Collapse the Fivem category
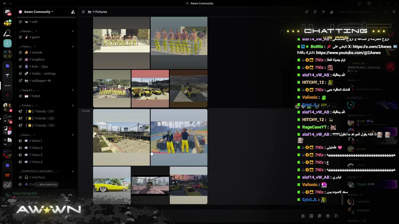The image size is (399, 224). [x=28, y=47]
